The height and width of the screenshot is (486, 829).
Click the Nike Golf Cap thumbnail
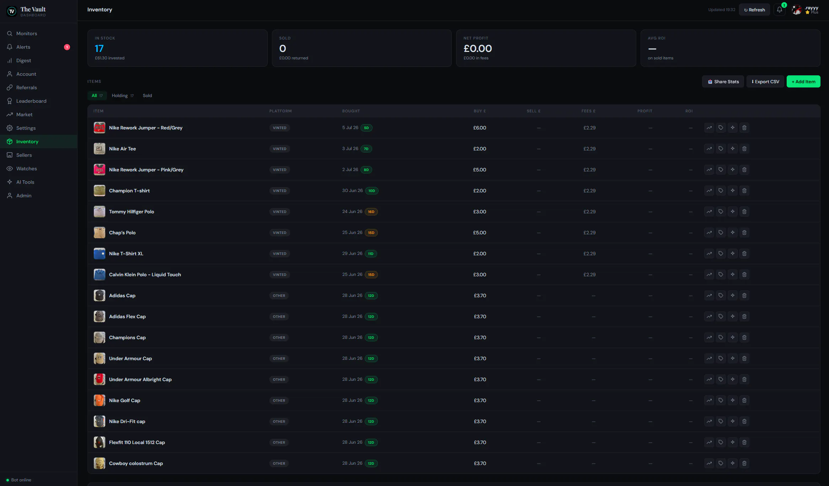click(100, 400)
